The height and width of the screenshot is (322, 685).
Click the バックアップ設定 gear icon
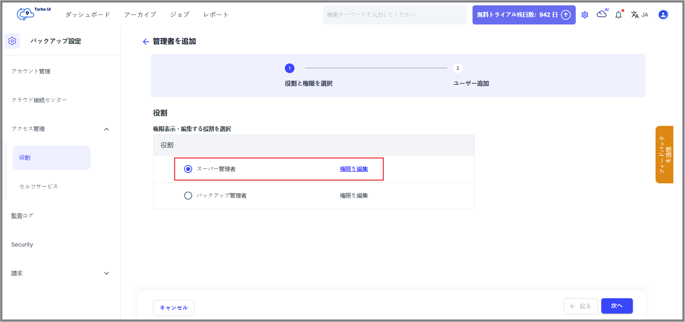[12, 41]
